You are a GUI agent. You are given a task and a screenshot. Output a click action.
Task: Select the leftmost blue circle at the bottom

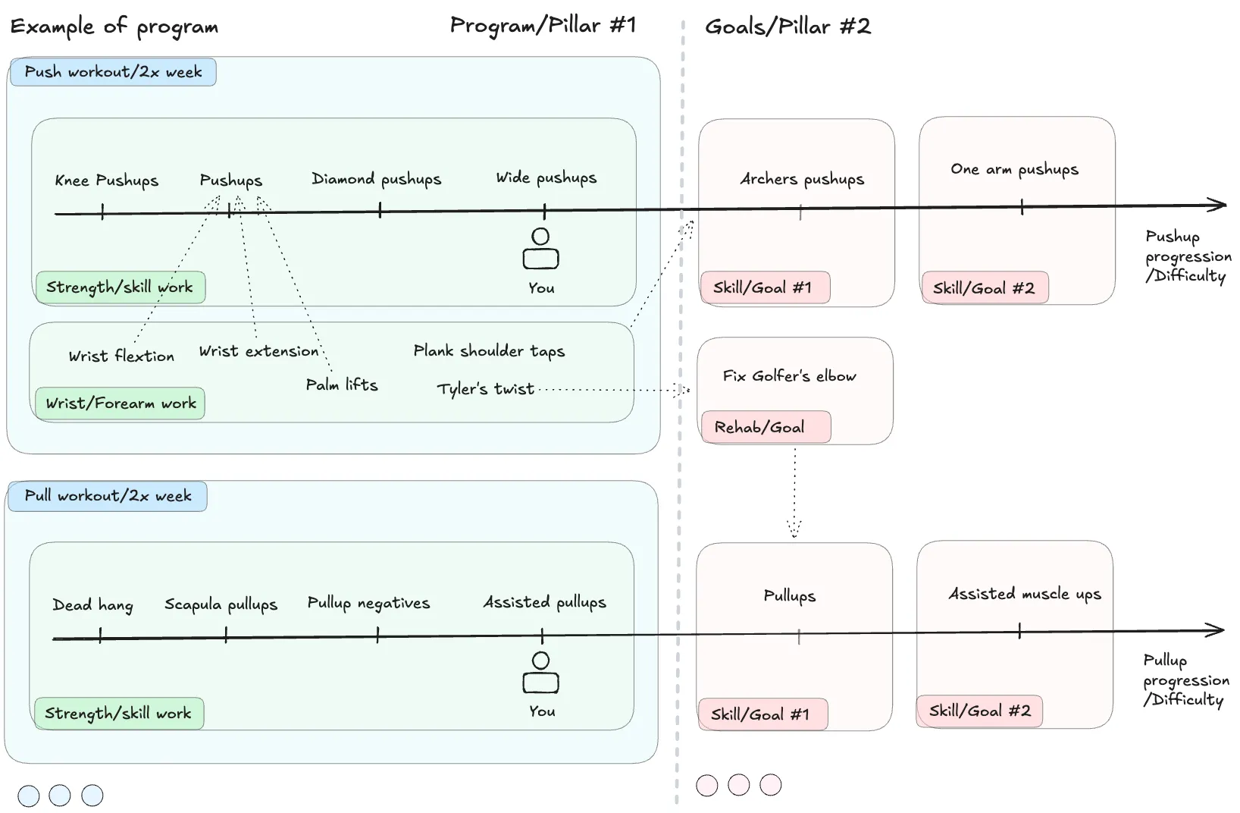[x=29, y=795]
